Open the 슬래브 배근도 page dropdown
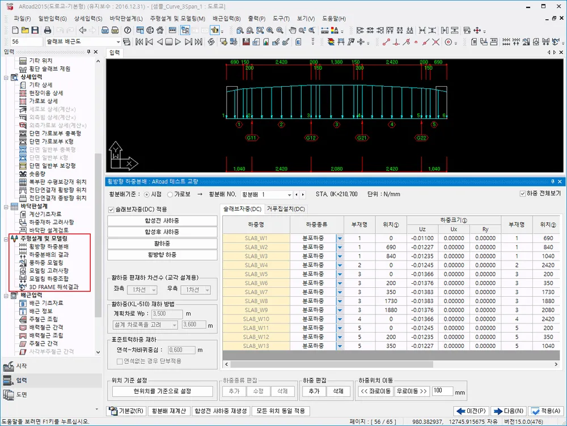This screenshot has height=426, width=567. [118, 42]
